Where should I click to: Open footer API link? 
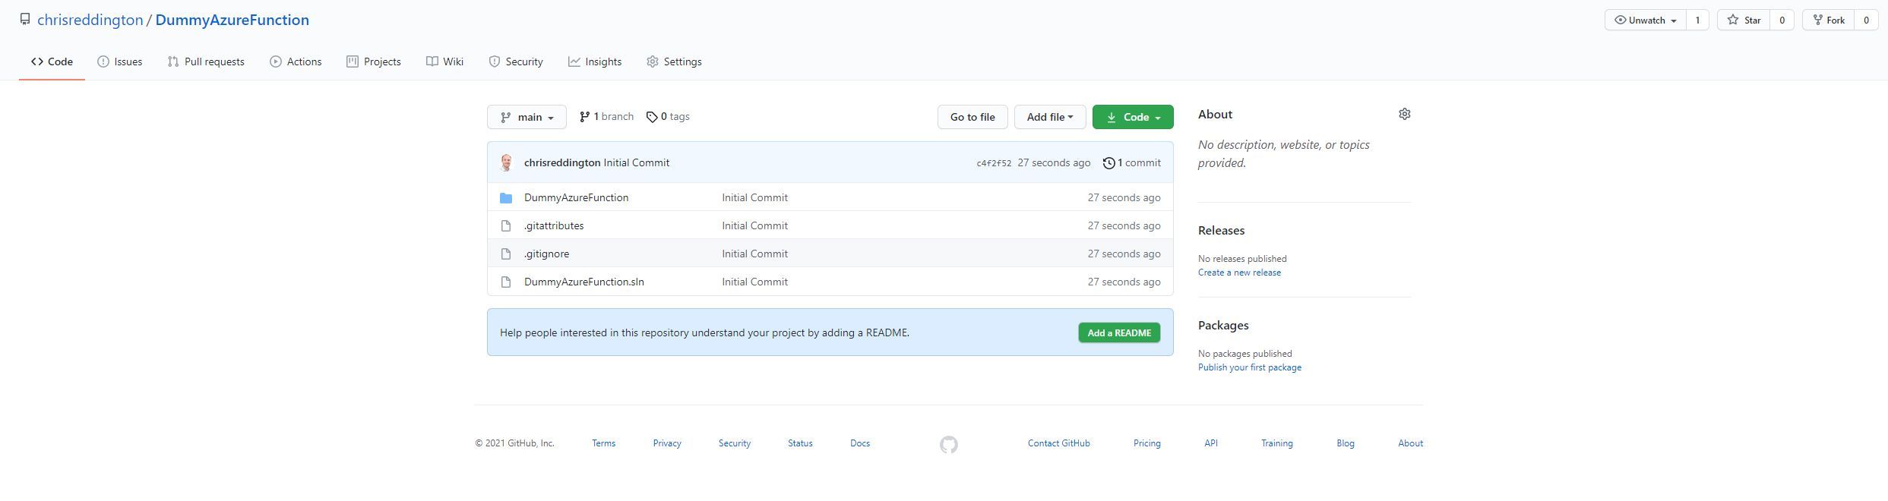[1211, 443]
